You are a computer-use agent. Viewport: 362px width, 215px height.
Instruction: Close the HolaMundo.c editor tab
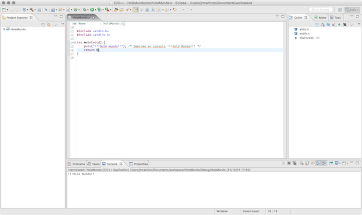[x=94, y=17]
